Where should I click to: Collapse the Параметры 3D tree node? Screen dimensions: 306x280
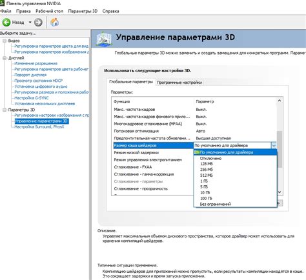(5, 110)
